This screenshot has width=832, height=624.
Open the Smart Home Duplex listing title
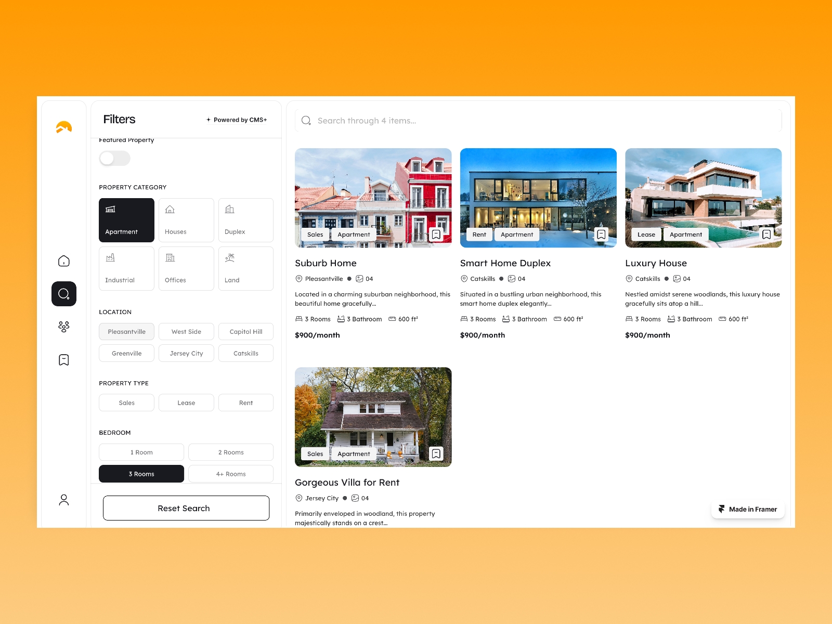(505, 263)
